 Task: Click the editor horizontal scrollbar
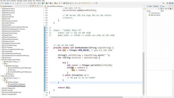[86, 97]
